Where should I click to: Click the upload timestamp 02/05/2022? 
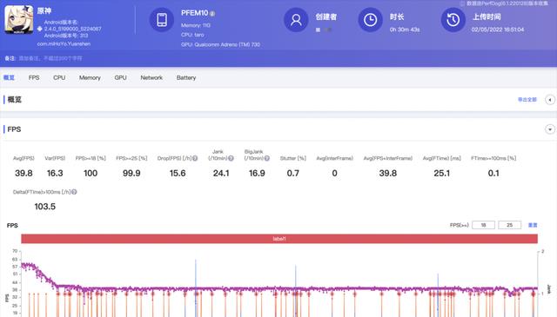coord(498,30)
